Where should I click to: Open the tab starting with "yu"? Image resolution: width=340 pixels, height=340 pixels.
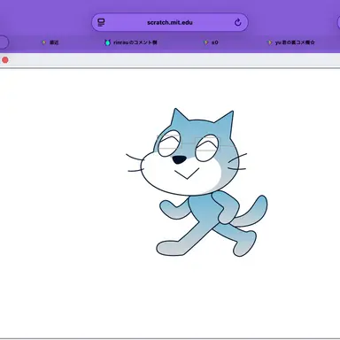290,42
